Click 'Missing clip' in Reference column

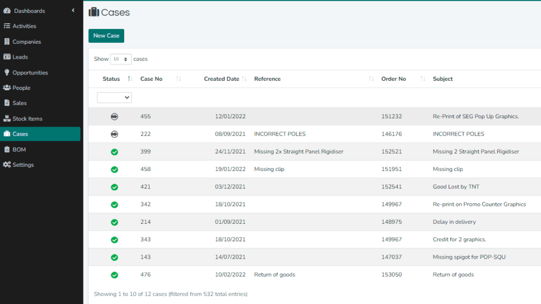tap(269, 169)
